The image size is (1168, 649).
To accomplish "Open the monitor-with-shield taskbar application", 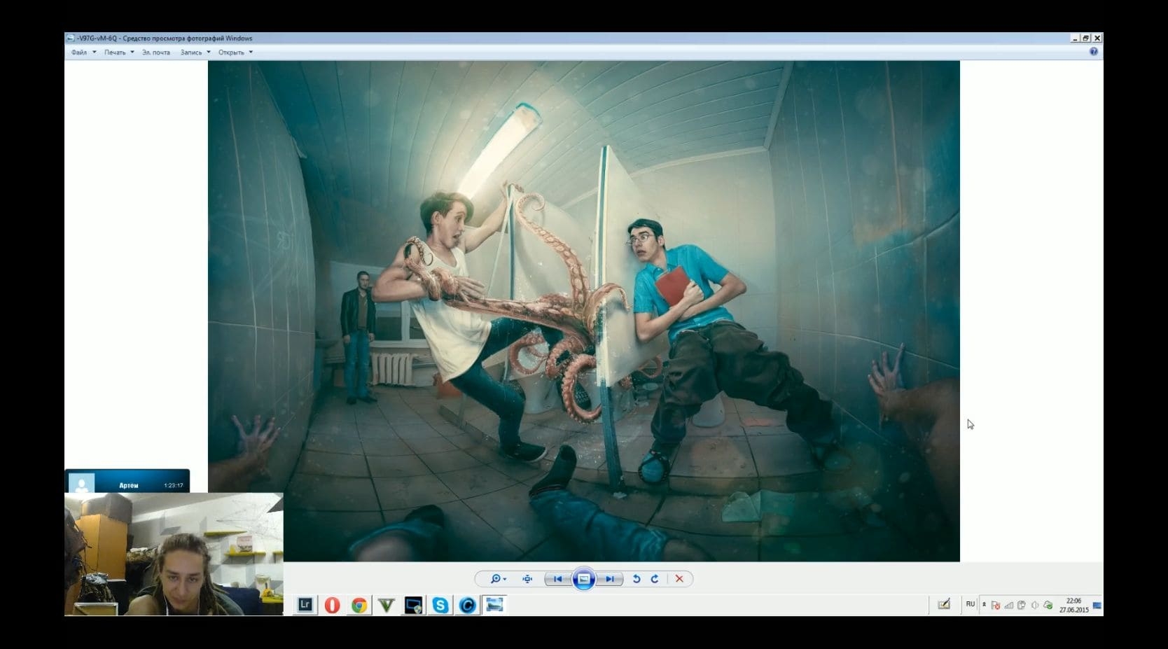I will pos(413,605).
